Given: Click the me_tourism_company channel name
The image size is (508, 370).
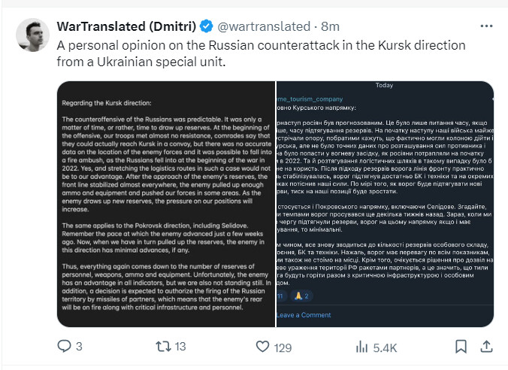Looking at the screenshot, I should [310, 99].
